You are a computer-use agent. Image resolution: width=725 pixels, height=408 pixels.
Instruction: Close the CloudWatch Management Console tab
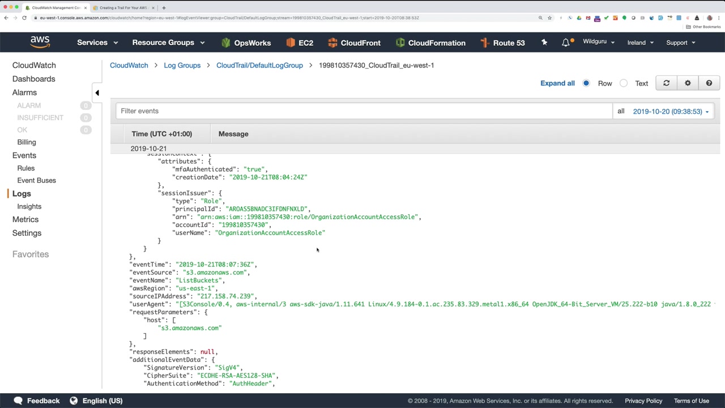[85, 8]
